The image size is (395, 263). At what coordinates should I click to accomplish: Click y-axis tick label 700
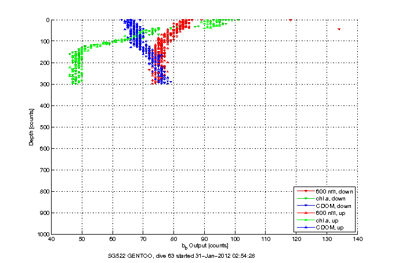point(45,170)
